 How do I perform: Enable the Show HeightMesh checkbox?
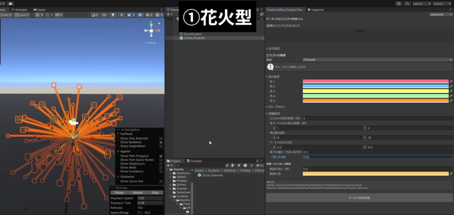coord(161,146)
